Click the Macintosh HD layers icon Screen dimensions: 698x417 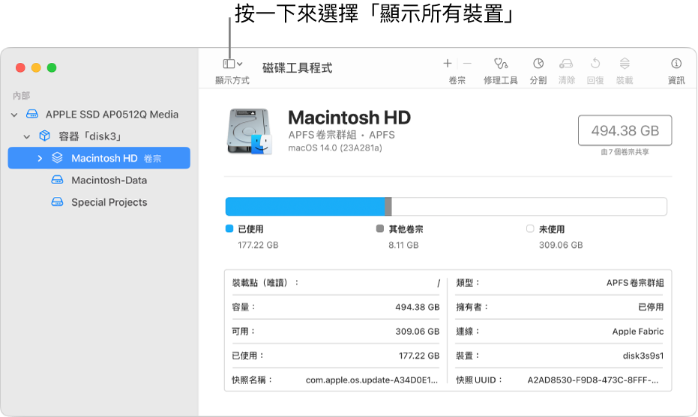pyautogui.click(x=57, y=157)
